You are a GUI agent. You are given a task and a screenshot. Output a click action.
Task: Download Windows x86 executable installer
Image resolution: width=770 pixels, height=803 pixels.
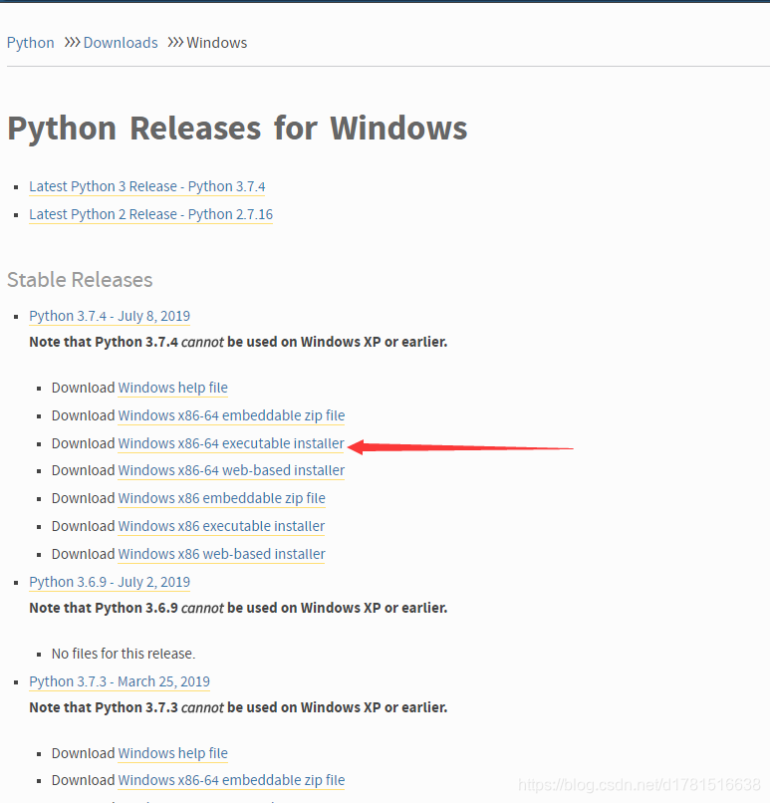point(222,526)
